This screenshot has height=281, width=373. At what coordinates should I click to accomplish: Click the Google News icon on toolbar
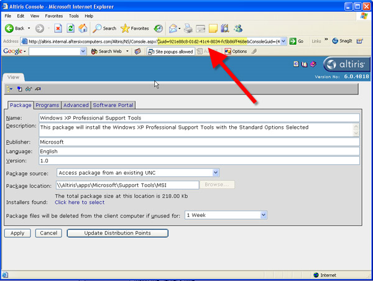pyautogui.click(x=138, y=51)
